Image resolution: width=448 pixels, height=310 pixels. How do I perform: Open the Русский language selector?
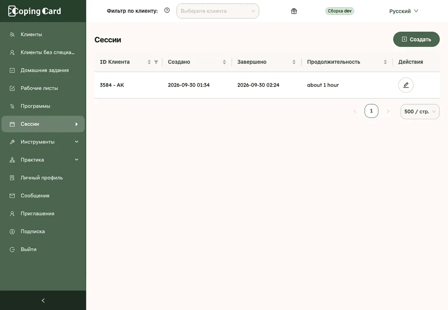(404, 11)
